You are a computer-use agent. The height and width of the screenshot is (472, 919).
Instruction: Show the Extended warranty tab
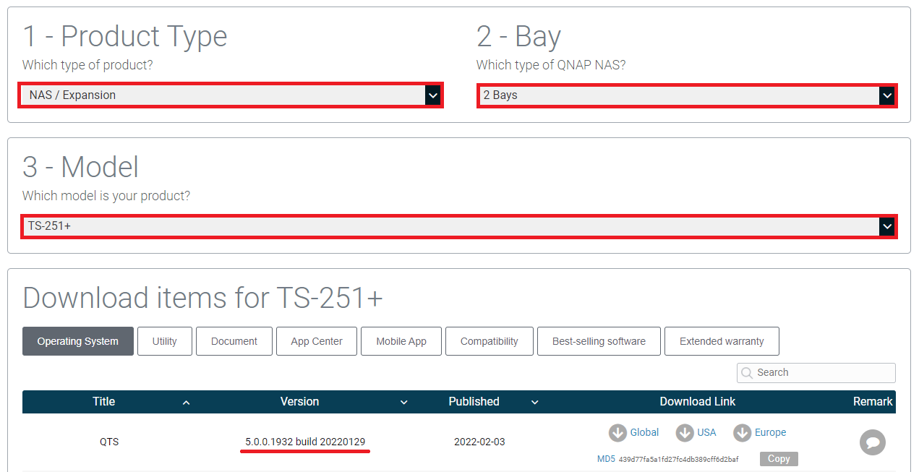721,341
